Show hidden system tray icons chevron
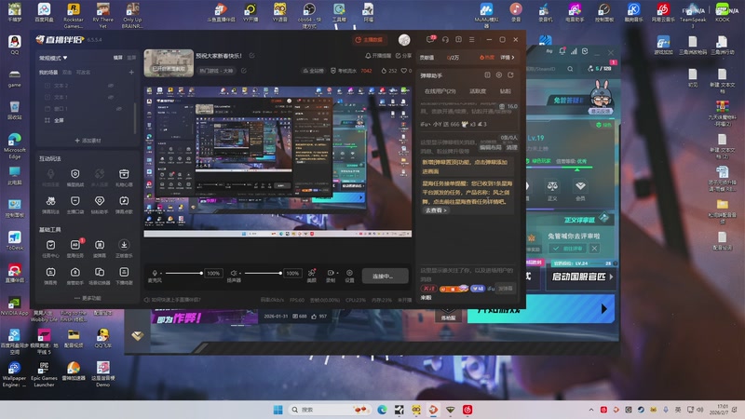 click(x=590, y=410)
